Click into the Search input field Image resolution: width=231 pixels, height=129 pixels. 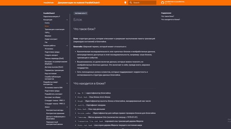pos(142,3)
